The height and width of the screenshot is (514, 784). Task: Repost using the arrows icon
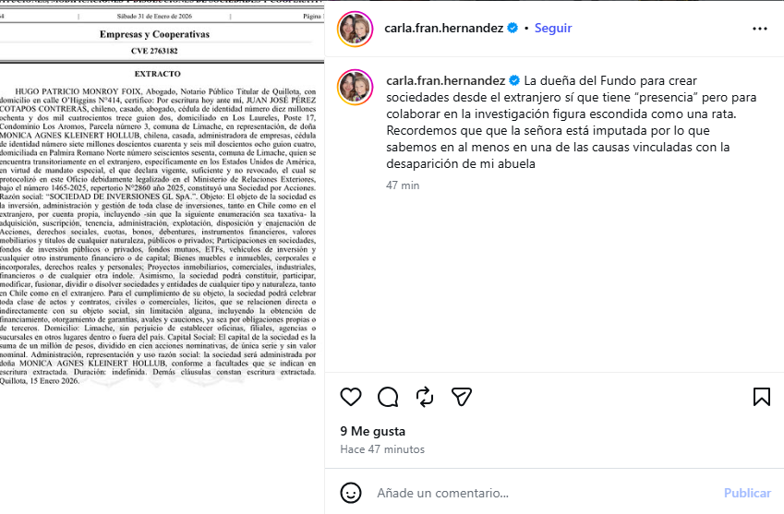point(425,397)
